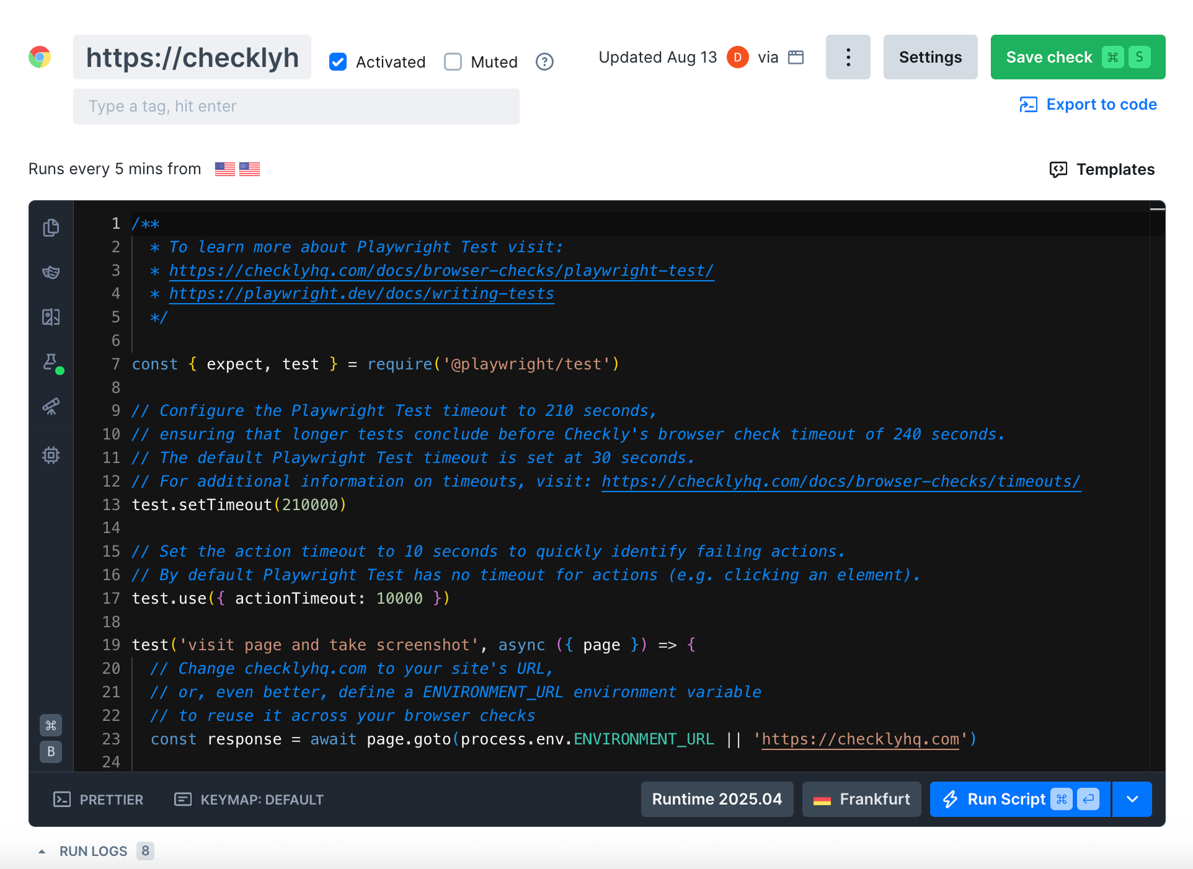Select the telescope icon in the sidebar
The height and width of the screenshot is (869, 1193).
(51, 407)
